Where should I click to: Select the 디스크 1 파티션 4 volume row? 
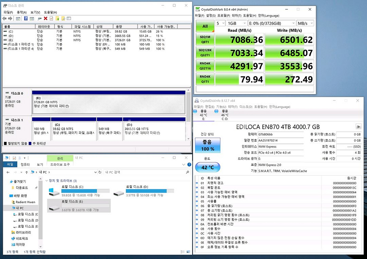coord(97,49)
